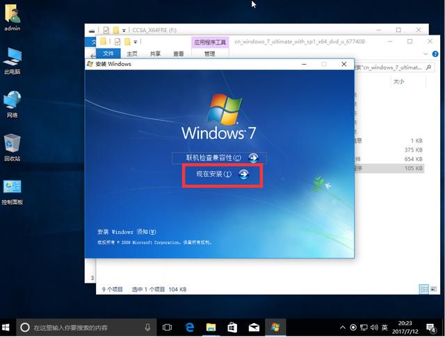Launch Microsoft Edge from the taskbar
Screen dimensions: 445x337
tap(190, 328)
